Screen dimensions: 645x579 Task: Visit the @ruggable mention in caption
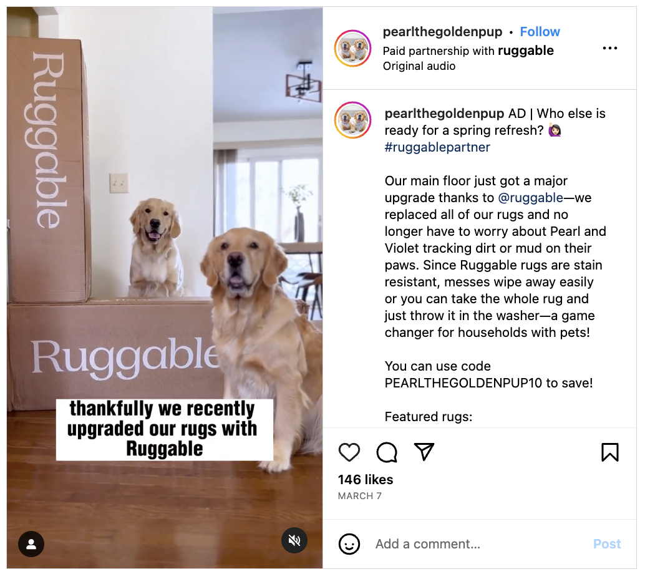coord(531,198)
